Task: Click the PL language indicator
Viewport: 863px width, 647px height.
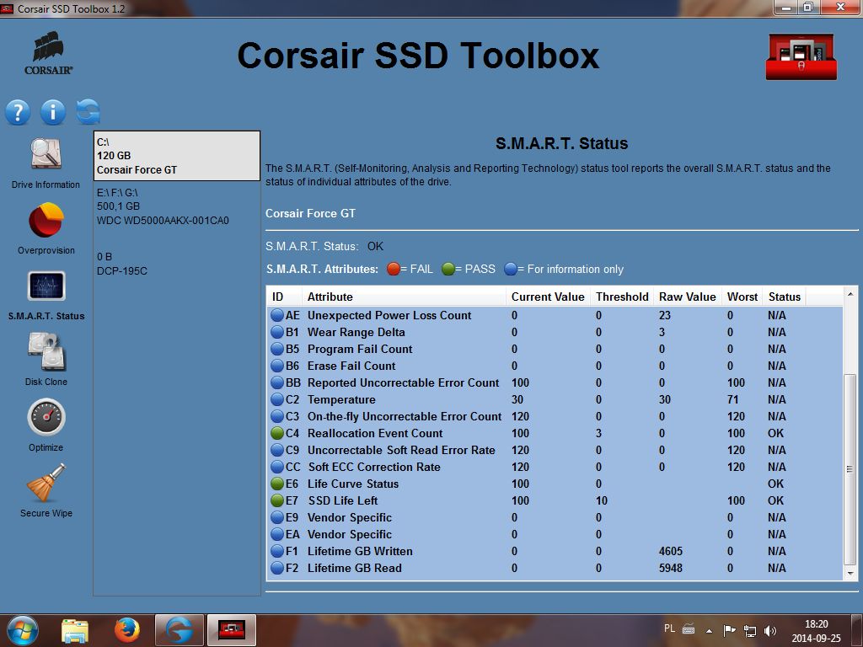Action: pyautogui.click(x=669, y=628)
